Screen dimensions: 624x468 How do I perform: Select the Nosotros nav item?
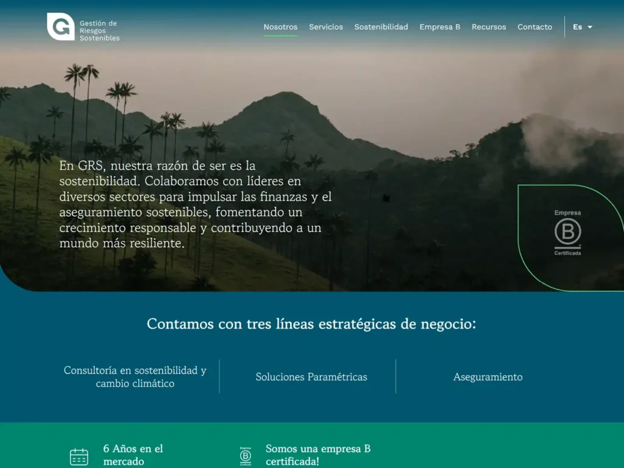(x=280, y=27)
